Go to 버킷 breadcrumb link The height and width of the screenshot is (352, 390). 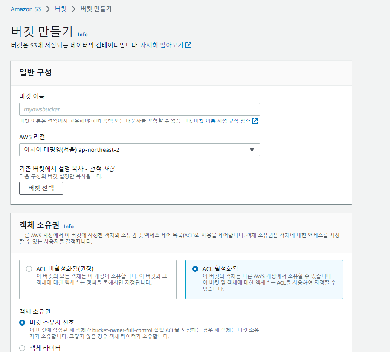point(61,9)
